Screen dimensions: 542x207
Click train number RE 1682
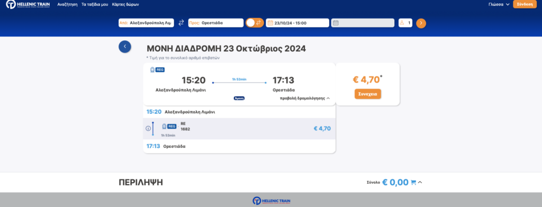pyautogui.click(x=185, y=127)
